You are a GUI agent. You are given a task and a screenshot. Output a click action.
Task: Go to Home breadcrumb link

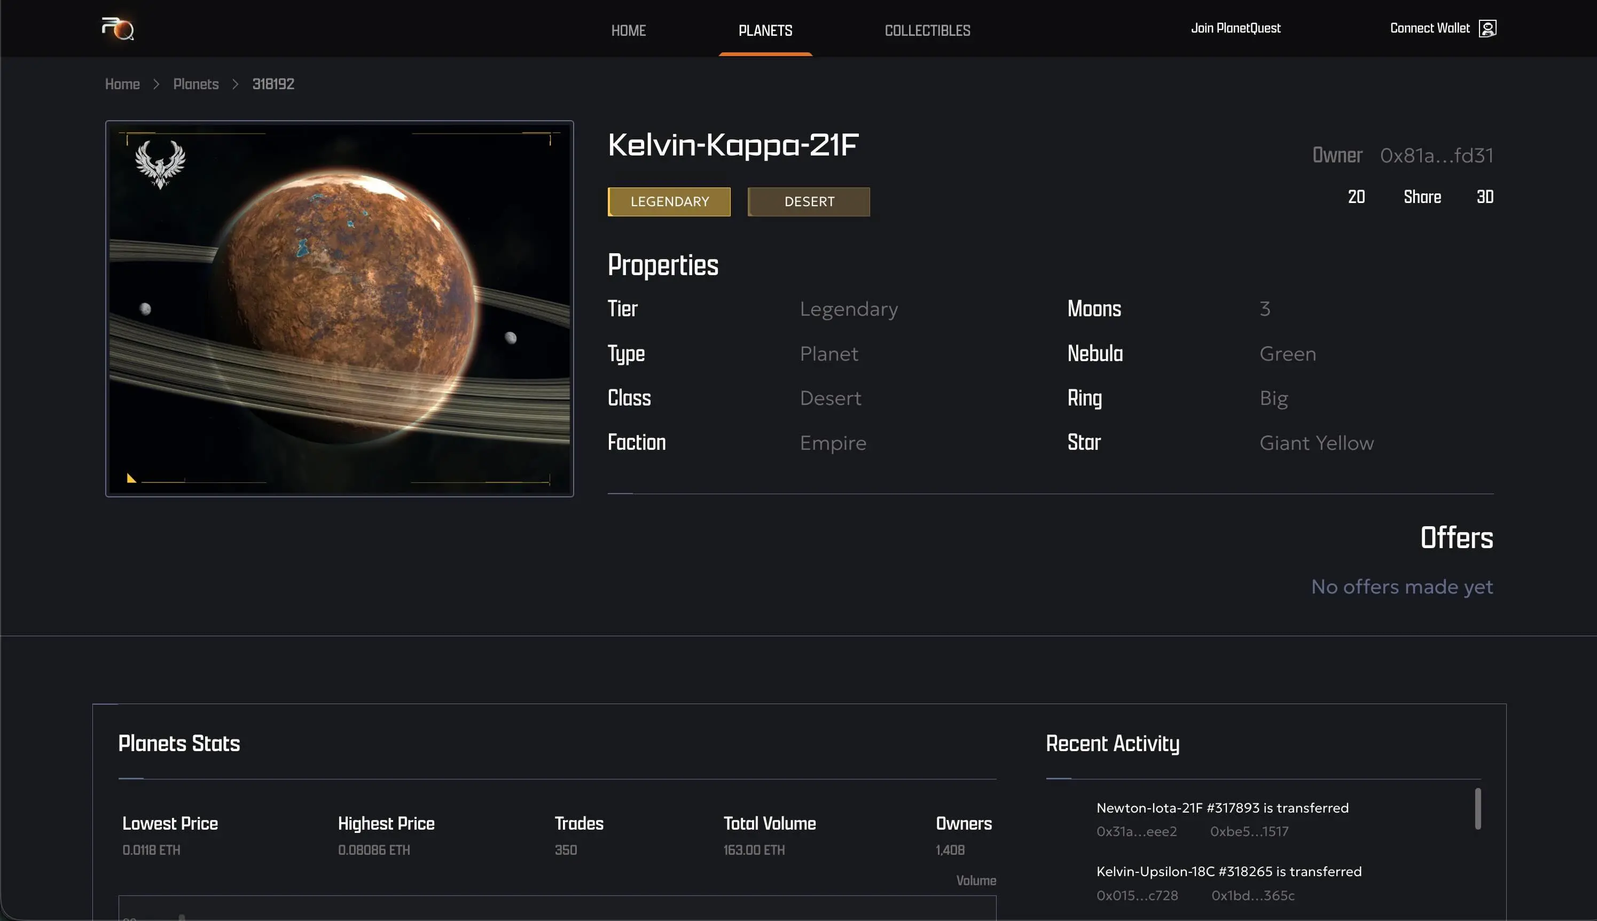click(x=122, y=84)
